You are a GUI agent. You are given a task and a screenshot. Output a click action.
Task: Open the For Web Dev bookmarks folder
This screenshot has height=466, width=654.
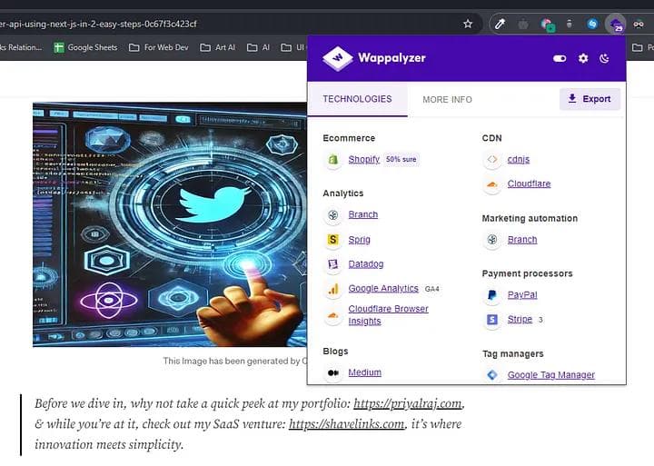158,47
